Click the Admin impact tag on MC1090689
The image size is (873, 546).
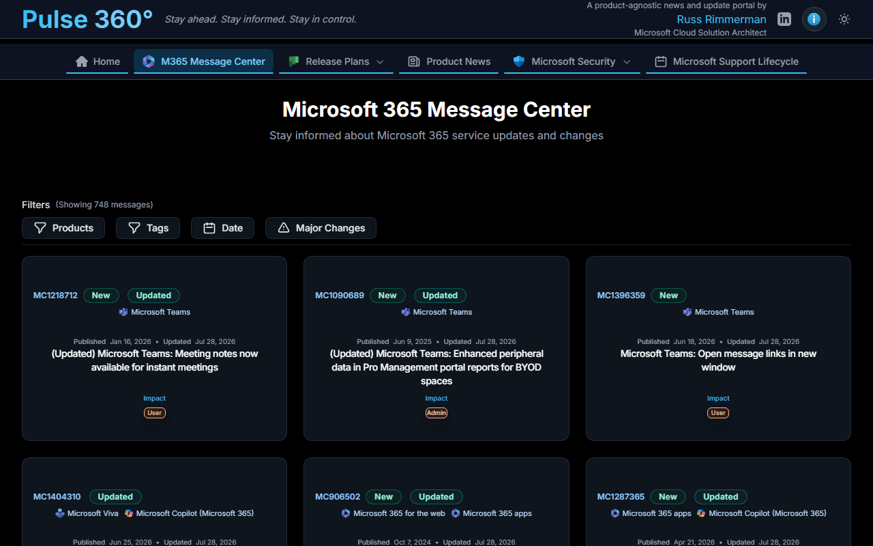(x=436, y=413)
